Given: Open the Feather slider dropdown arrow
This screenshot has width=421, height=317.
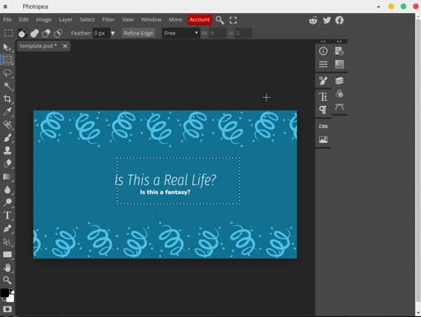Looking at the screenshot, I should click(113, 34).
